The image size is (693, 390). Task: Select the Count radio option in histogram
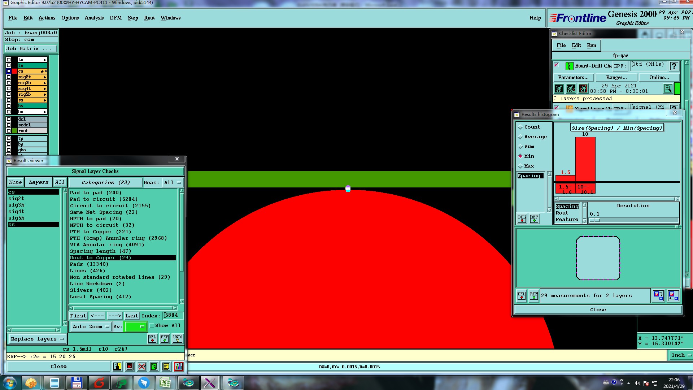(x=520, y=127)
